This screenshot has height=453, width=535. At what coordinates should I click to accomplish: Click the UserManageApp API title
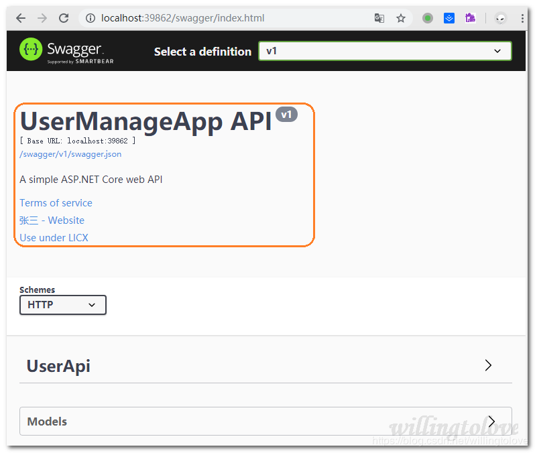pyautogui.click(x=146, y=121)
